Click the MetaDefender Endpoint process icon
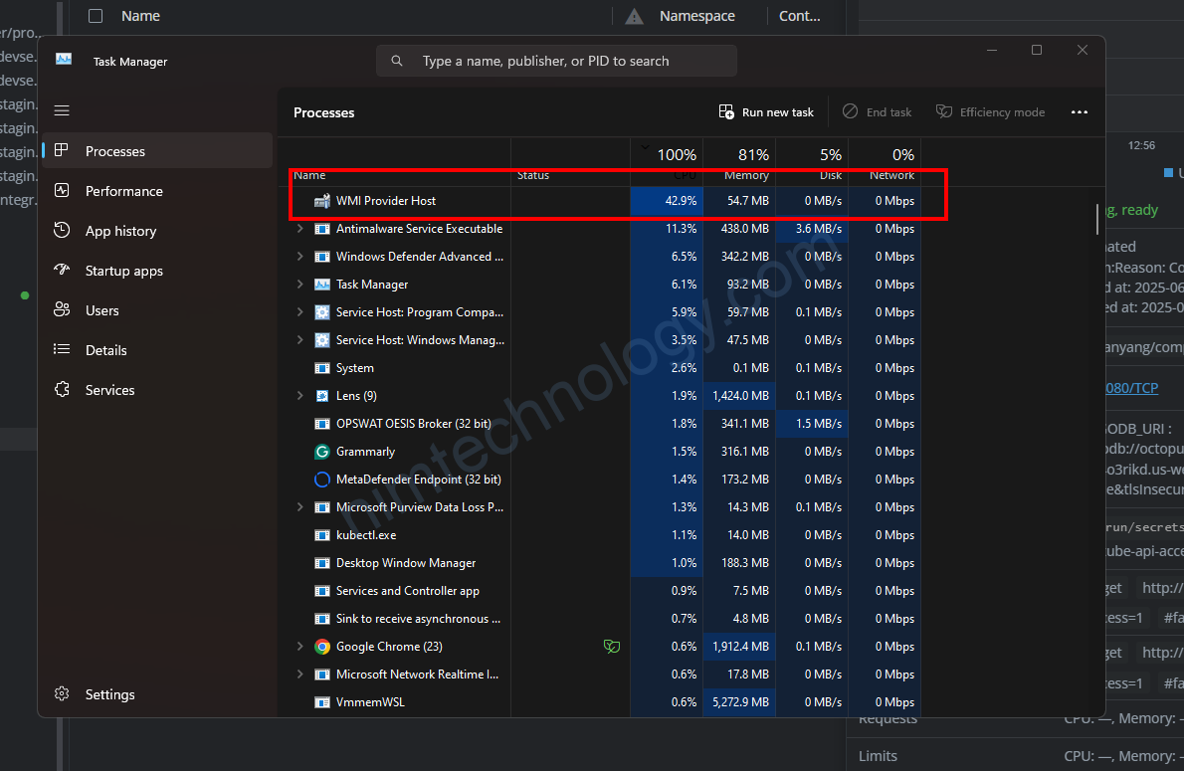Image resolution: width=1184 pixels, height=771 pixels. click(x=321, y=480)
